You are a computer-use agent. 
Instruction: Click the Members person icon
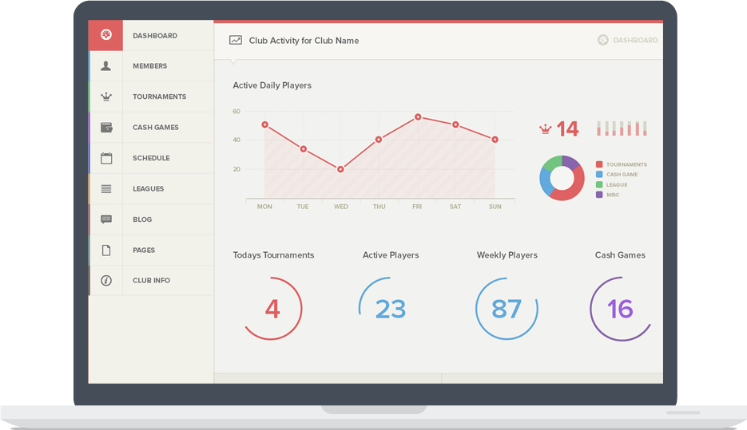click(105, 66)
